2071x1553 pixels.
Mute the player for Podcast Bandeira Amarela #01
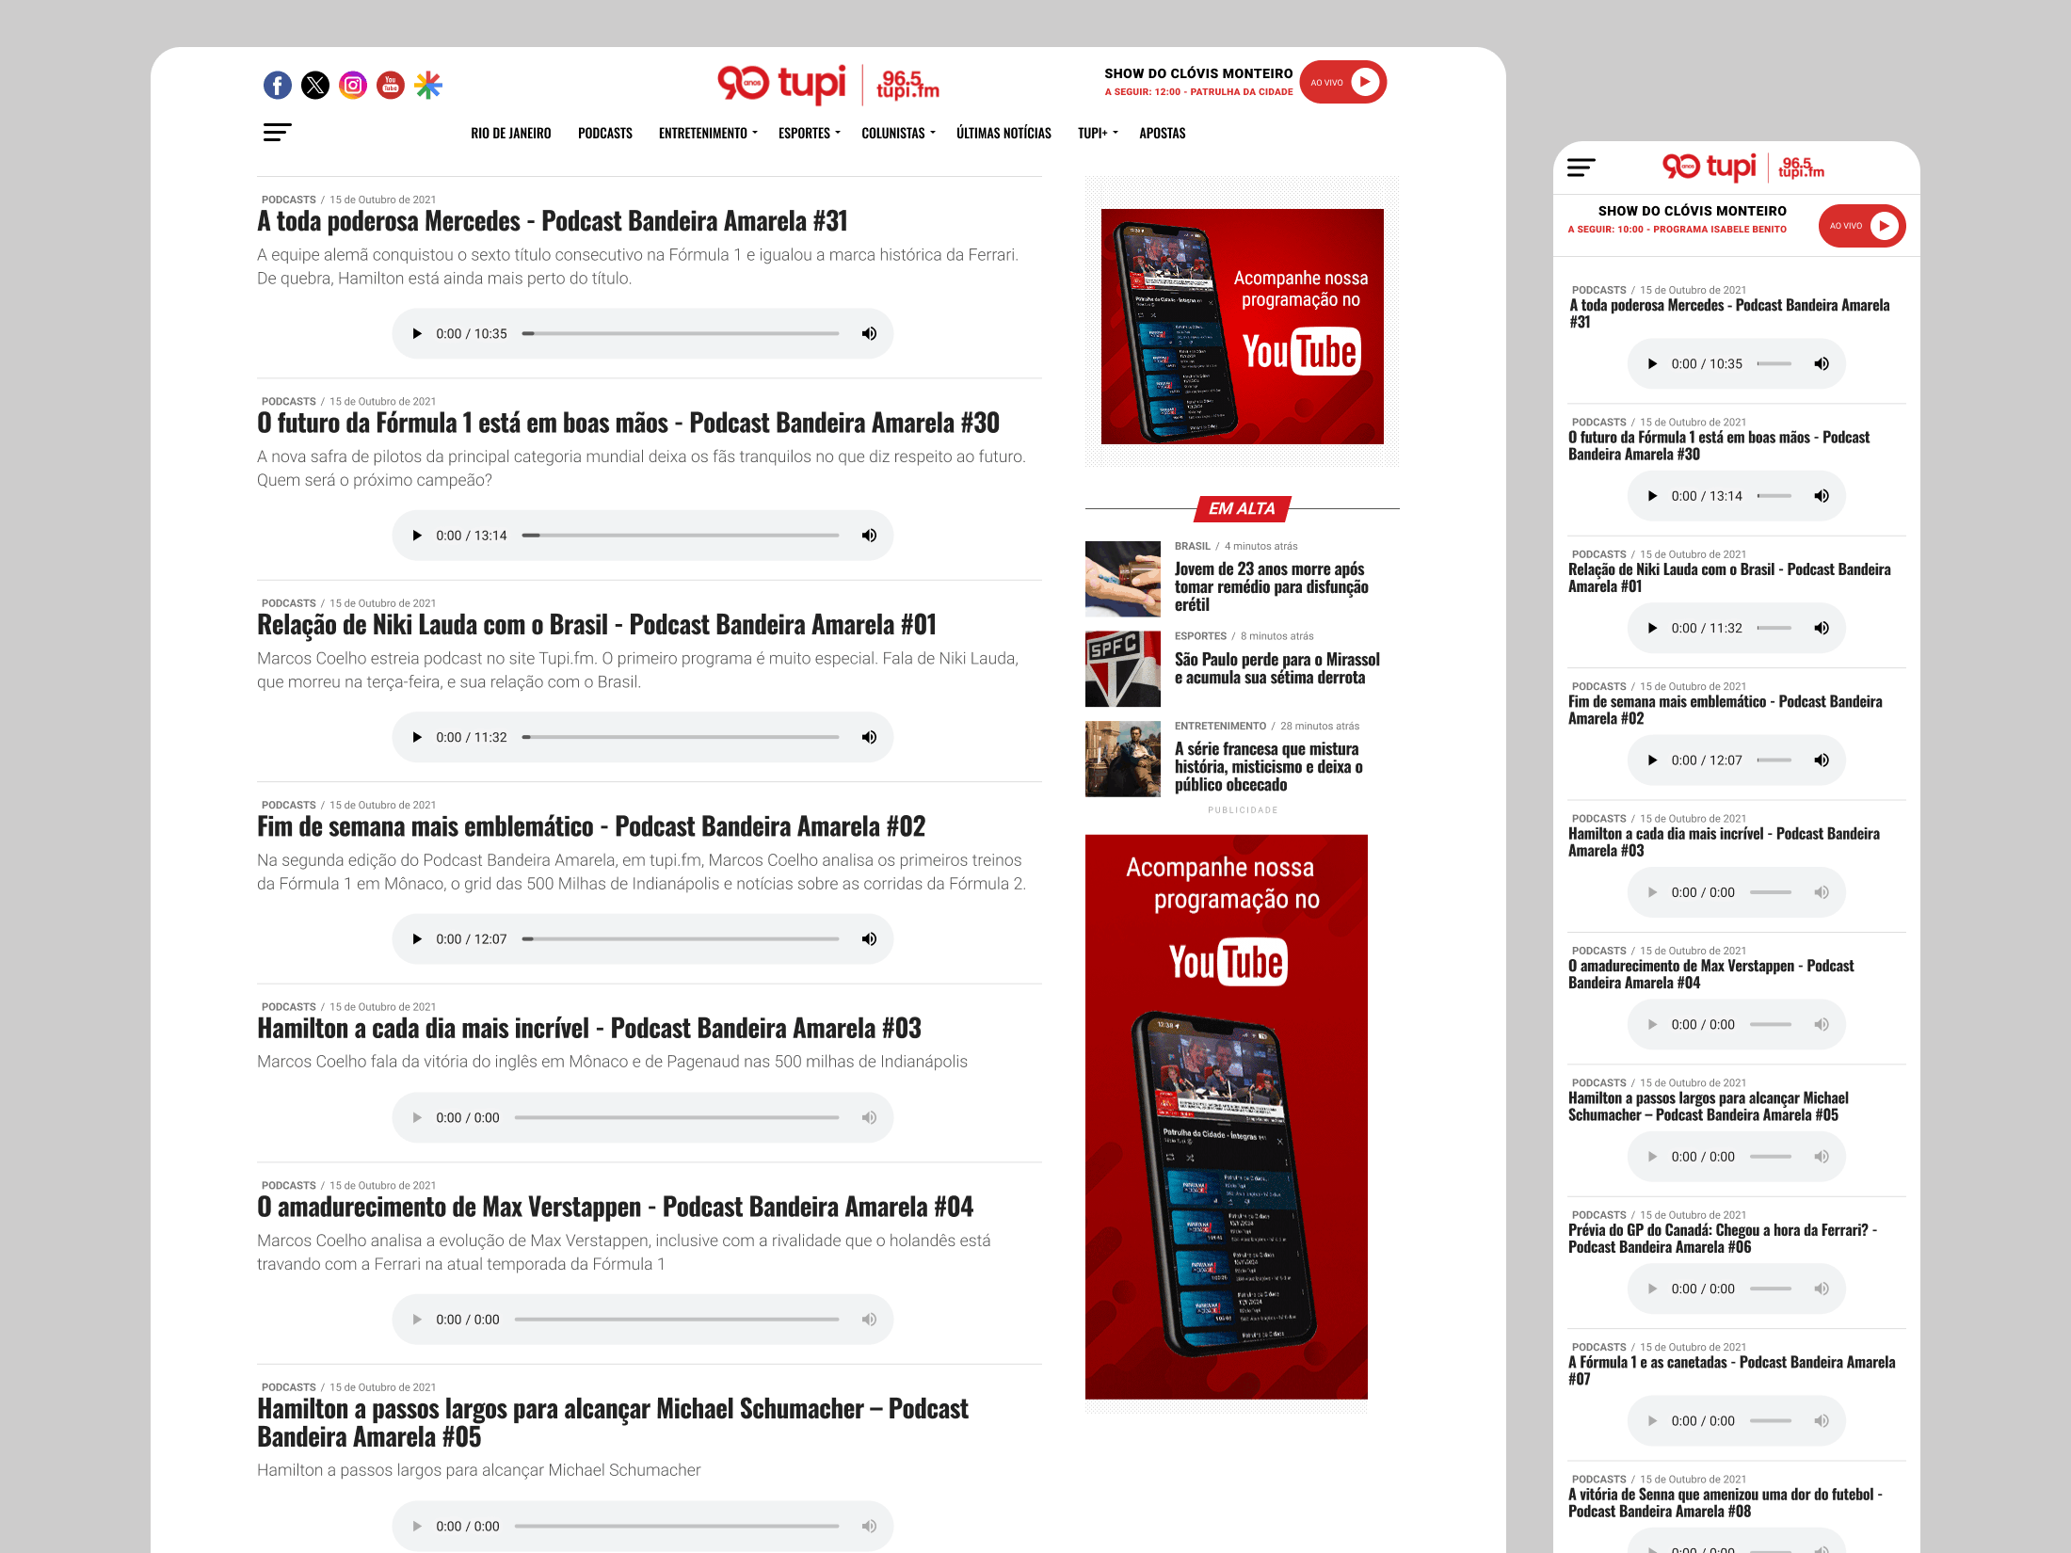point(869,737)
